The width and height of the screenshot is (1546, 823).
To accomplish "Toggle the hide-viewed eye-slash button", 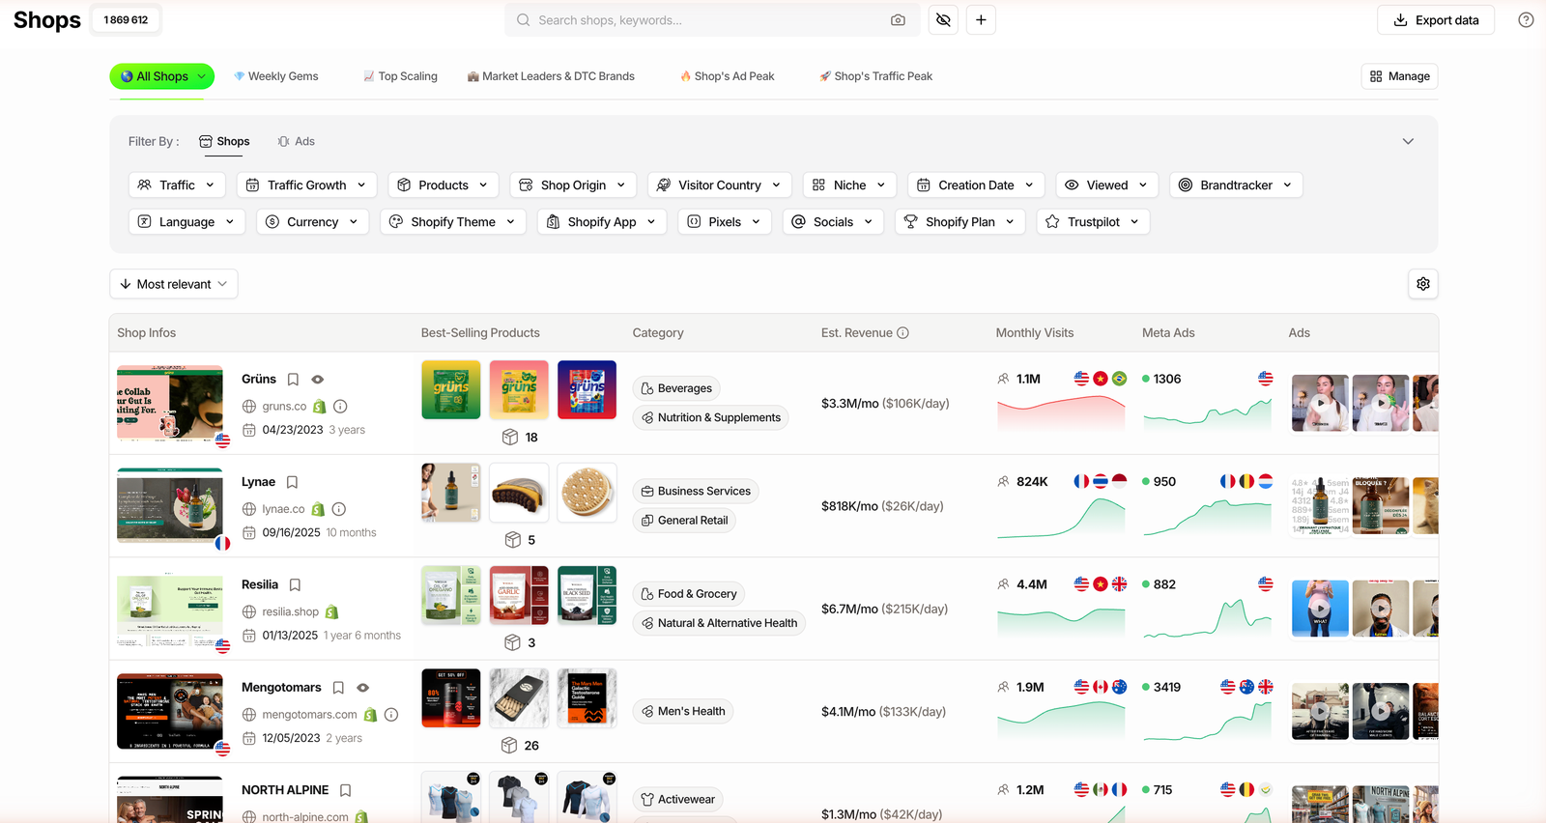I will click(x=943, y=20).
